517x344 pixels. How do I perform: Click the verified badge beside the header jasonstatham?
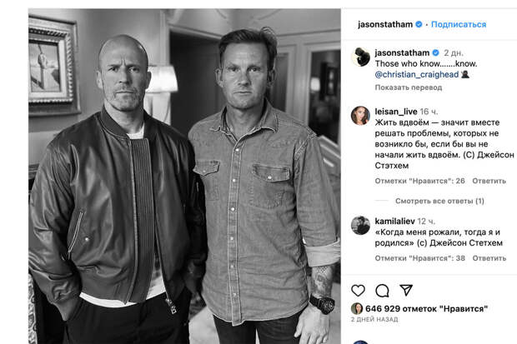(x=419, y=24)
